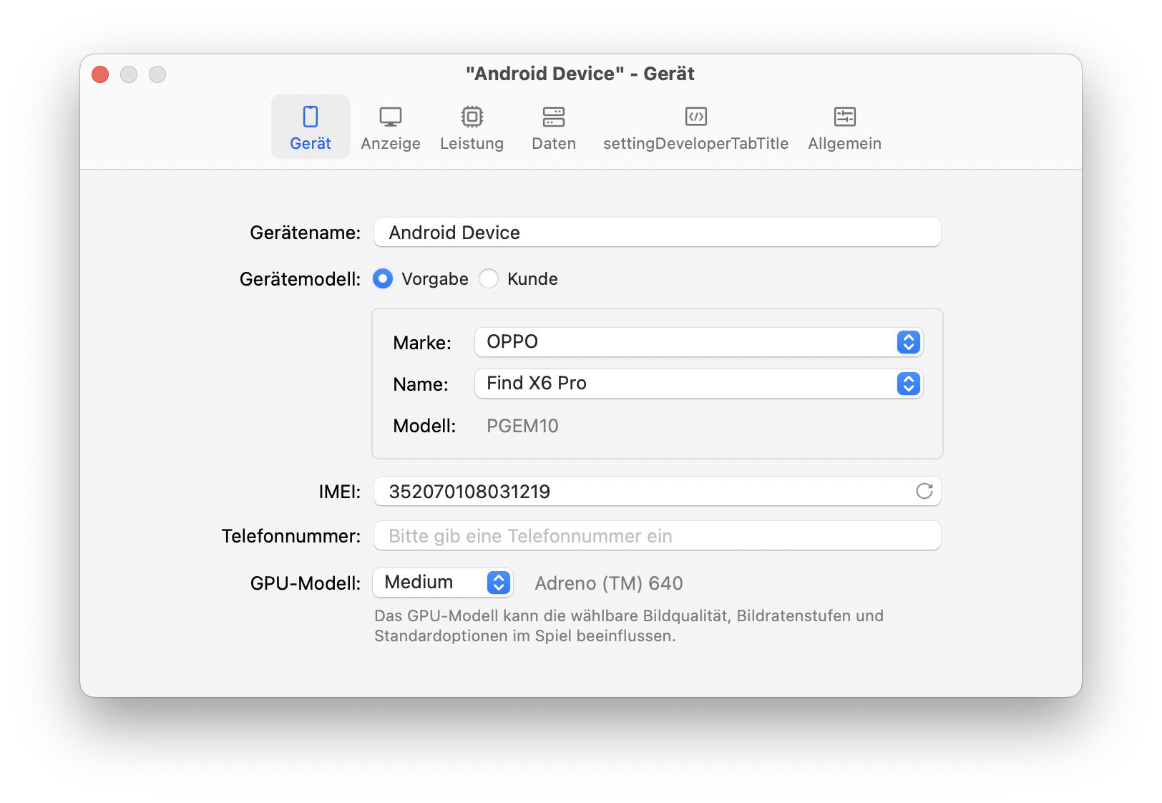
Task: Open the Allgemein sliders icon
Action: click(844, 117)
